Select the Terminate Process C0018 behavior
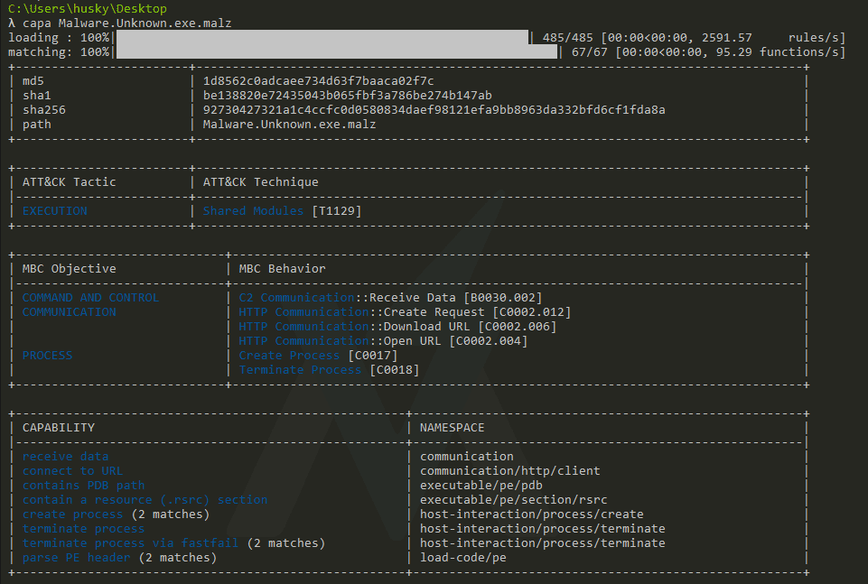 click(329, 369)
